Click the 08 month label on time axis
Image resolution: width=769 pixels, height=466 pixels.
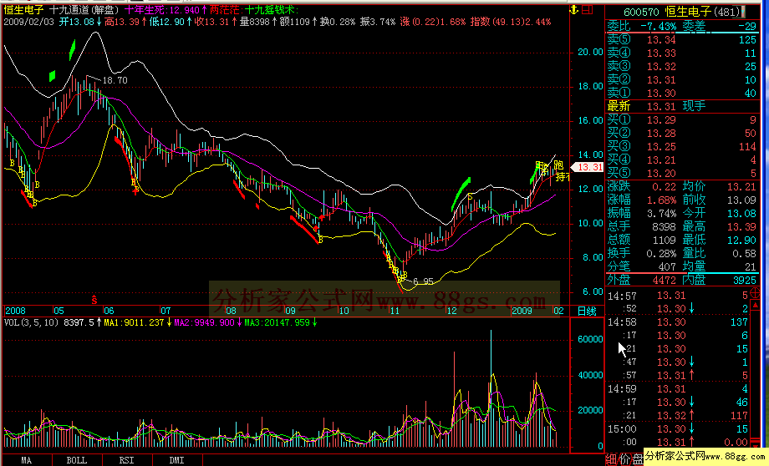tap(231, 311)
